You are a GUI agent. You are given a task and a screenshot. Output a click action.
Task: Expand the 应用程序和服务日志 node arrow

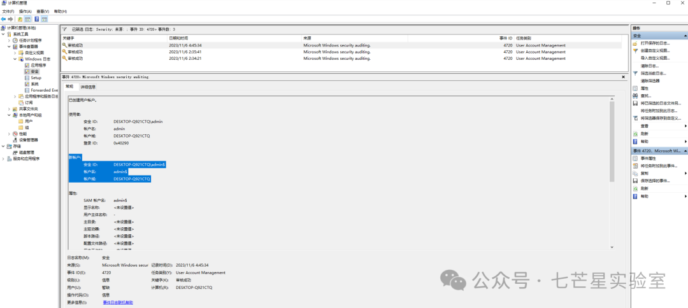pos(15,96)
